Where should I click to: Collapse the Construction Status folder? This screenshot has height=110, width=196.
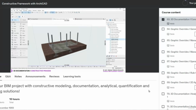click(x=108, y=28)
